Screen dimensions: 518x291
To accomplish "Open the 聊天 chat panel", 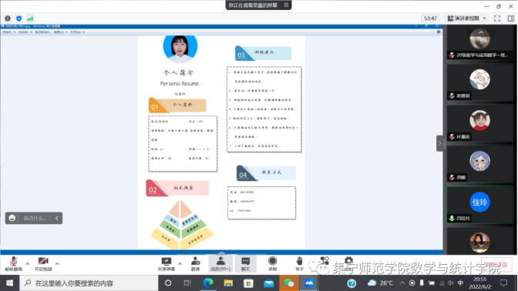I will tap(245, 264).
